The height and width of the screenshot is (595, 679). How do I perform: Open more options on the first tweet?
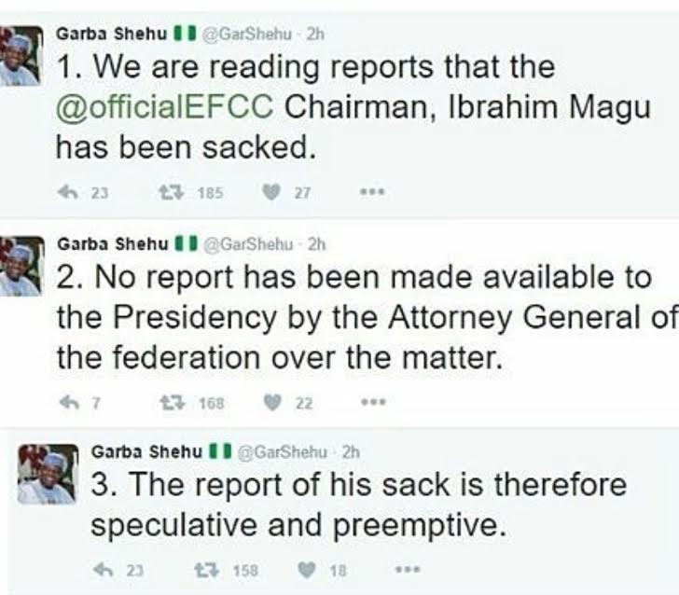[375, 193]
